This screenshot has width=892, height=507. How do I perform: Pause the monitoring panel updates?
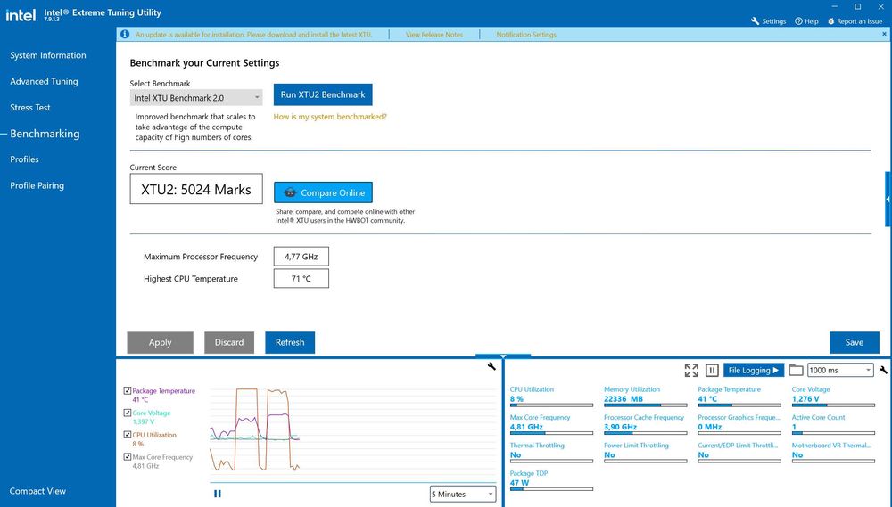pos(712,370)
